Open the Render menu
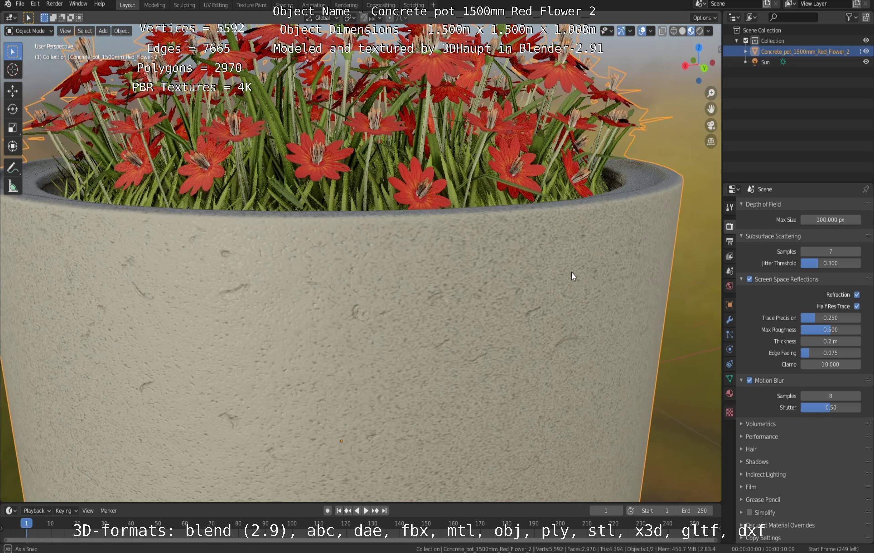This screenshot has width=874, height=553. pyautogui.click(x=55, y=4)
